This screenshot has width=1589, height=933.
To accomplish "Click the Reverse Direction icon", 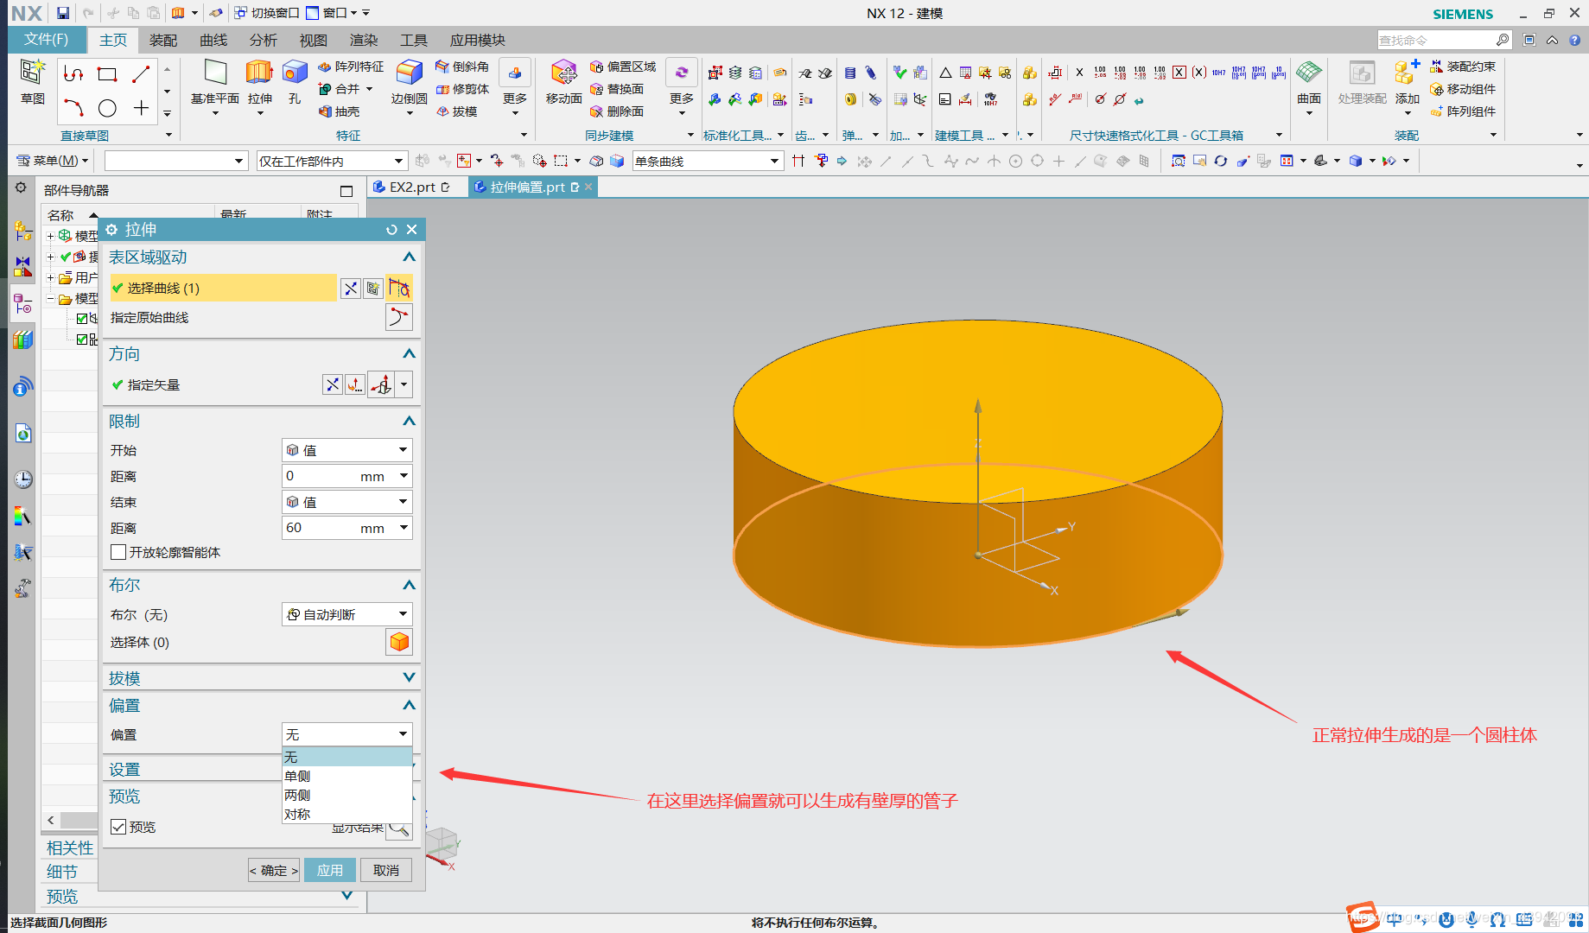I will coord(333,384).
